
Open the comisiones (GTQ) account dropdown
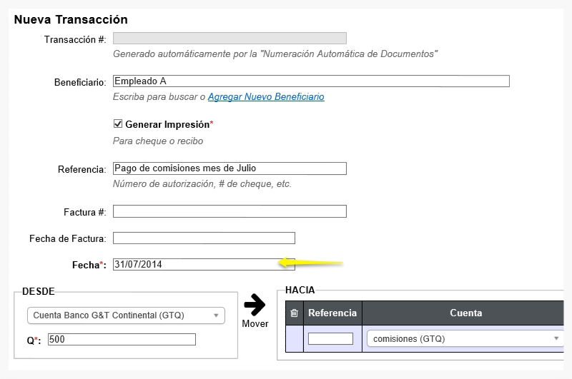coord(465,338)
